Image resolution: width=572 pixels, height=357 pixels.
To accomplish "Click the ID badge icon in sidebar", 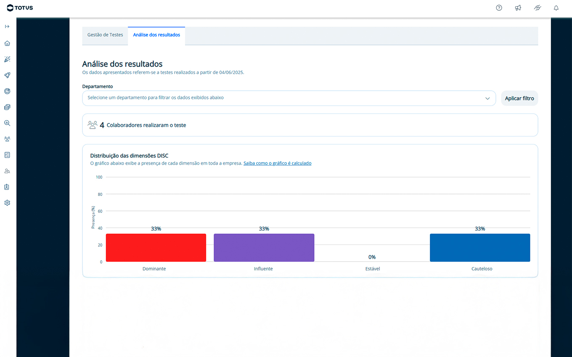I will [x=7, y=187].
